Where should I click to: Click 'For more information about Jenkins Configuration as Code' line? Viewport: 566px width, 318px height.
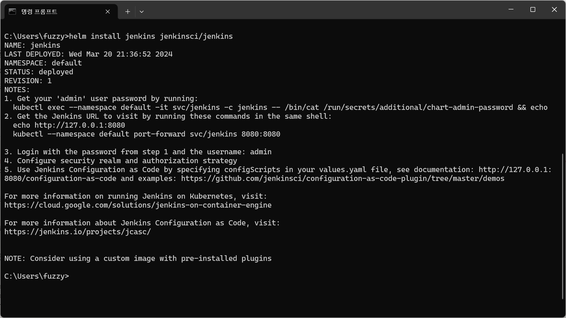pos(142,223)
